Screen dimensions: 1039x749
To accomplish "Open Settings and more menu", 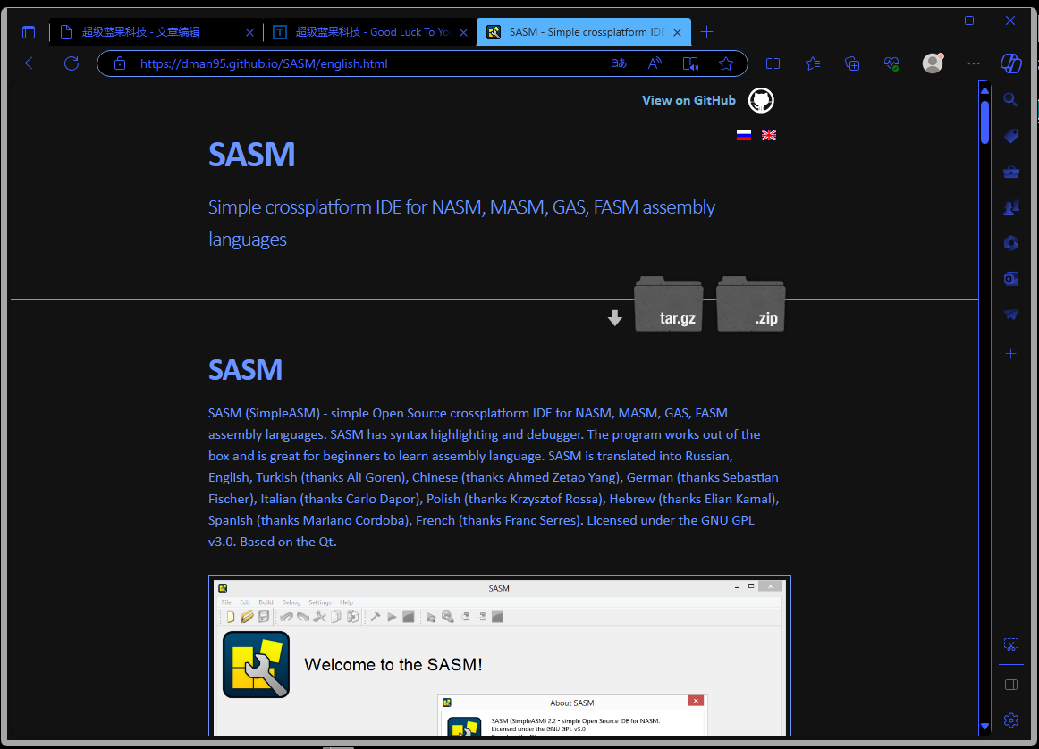I will (x=974, y=63).
